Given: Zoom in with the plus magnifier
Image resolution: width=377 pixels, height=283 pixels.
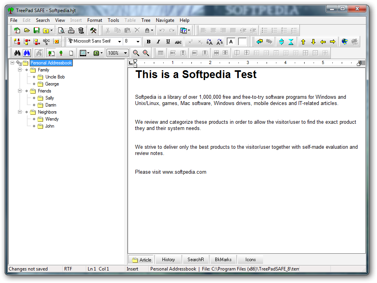Looking at the screenshot, I should [x=146, y=53].
